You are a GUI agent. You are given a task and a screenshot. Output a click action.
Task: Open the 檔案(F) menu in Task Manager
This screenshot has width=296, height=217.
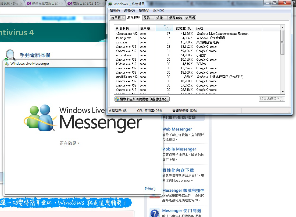coord(115,11)
